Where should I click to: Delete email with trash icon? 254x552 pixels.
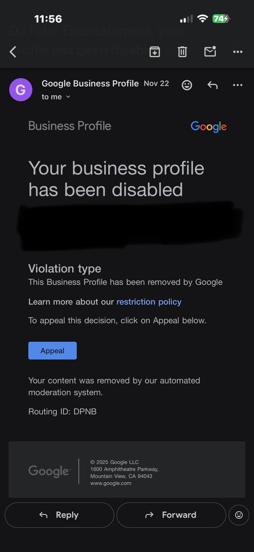[x=182, y=51]
